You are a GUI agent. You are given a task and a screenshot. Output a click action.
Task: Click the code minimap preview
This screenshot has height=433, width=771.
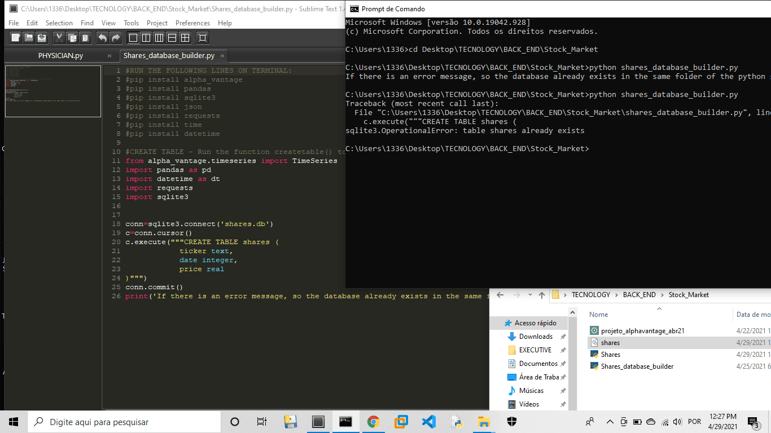coord(53,91)
